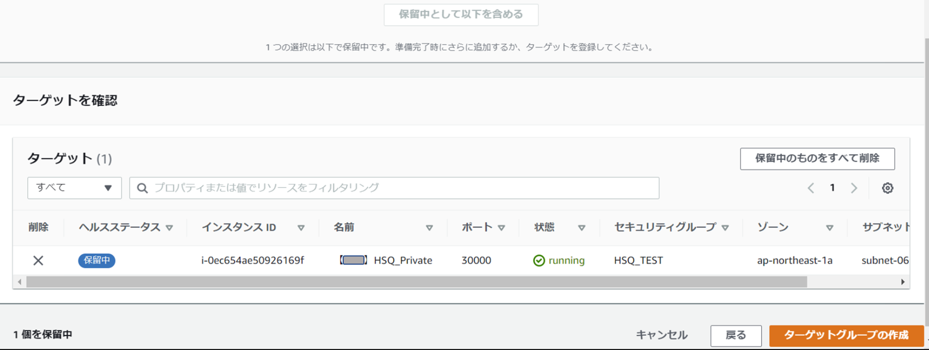Click the 保留中 health status badge
Viewport: 929px width, 350px height.
pos(97,260)
